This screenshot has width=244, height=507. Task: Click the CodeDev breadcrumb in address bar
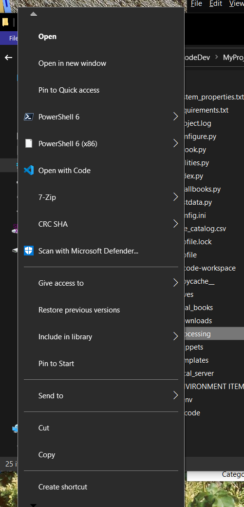coord(197,58)
